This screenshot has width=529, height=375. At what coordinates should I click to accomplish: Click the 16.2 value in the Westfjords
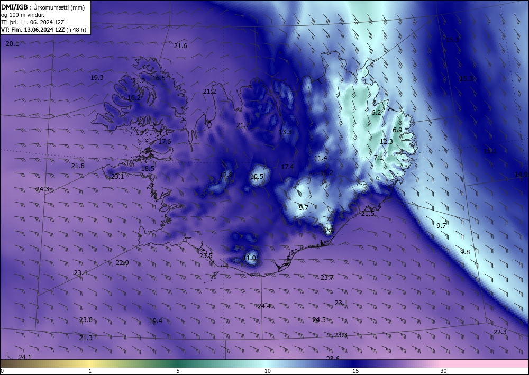(134, 98)
